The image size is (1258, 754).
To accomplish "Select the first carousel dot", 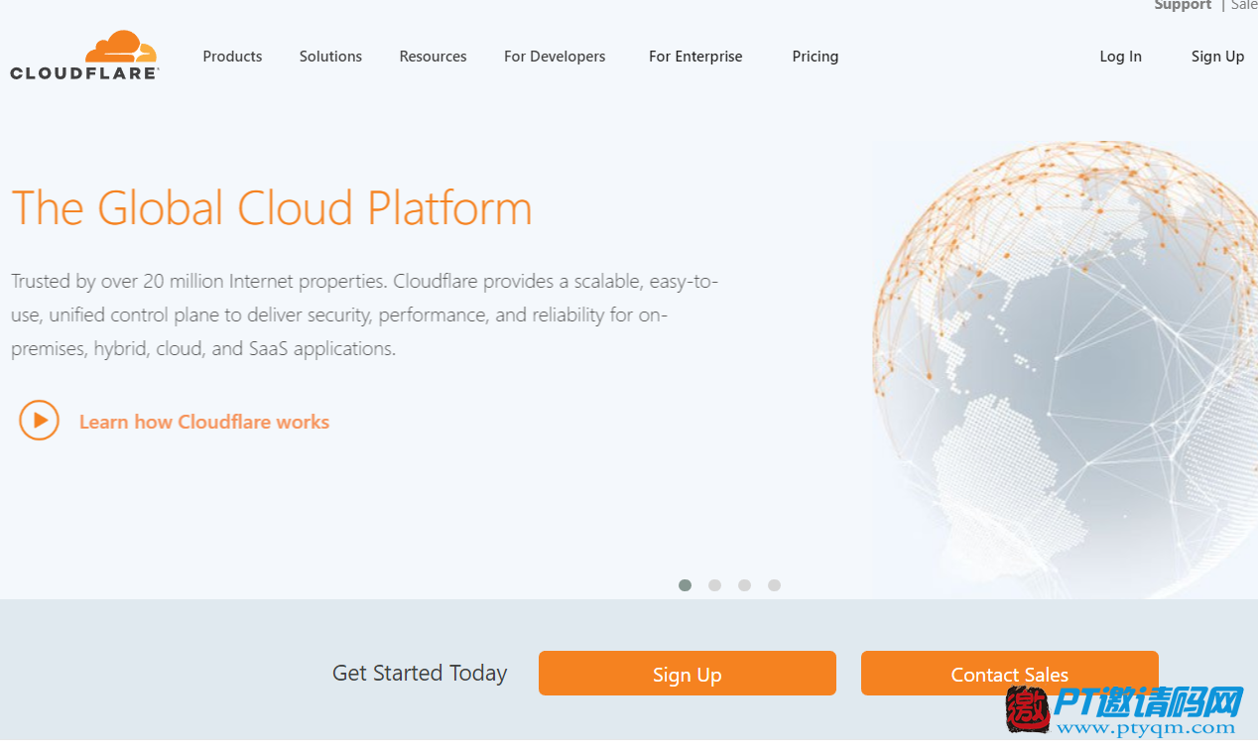I will pos(685,585).
